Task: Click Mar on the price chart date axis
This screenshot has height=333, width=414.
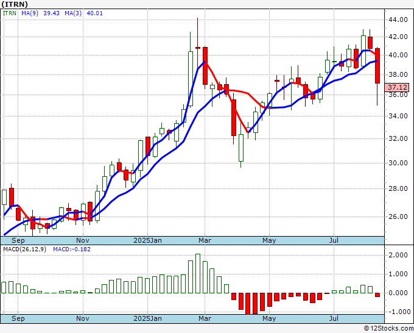Action: coord(205,240)
